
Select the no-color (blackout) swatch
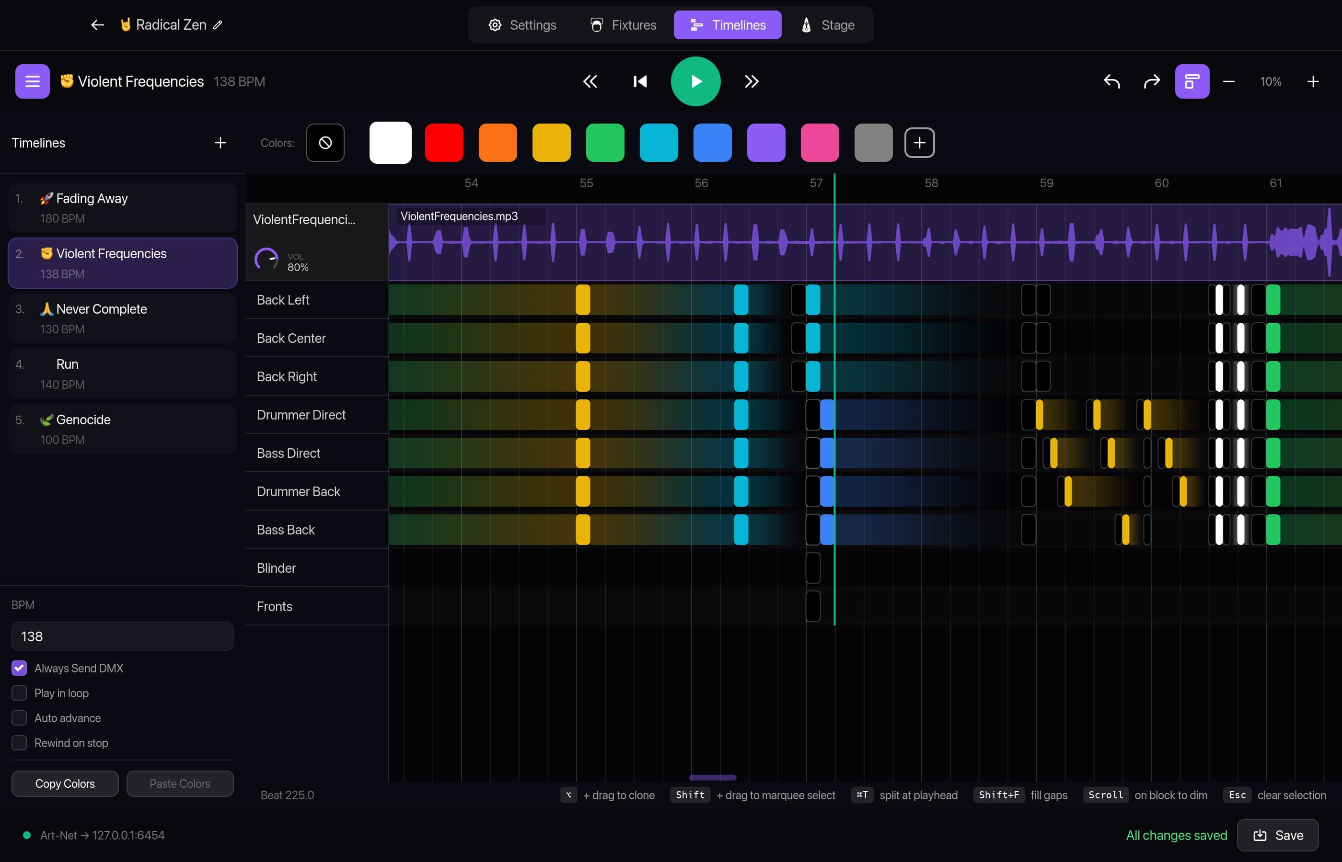pyautogui.click(x=325, y=143)
